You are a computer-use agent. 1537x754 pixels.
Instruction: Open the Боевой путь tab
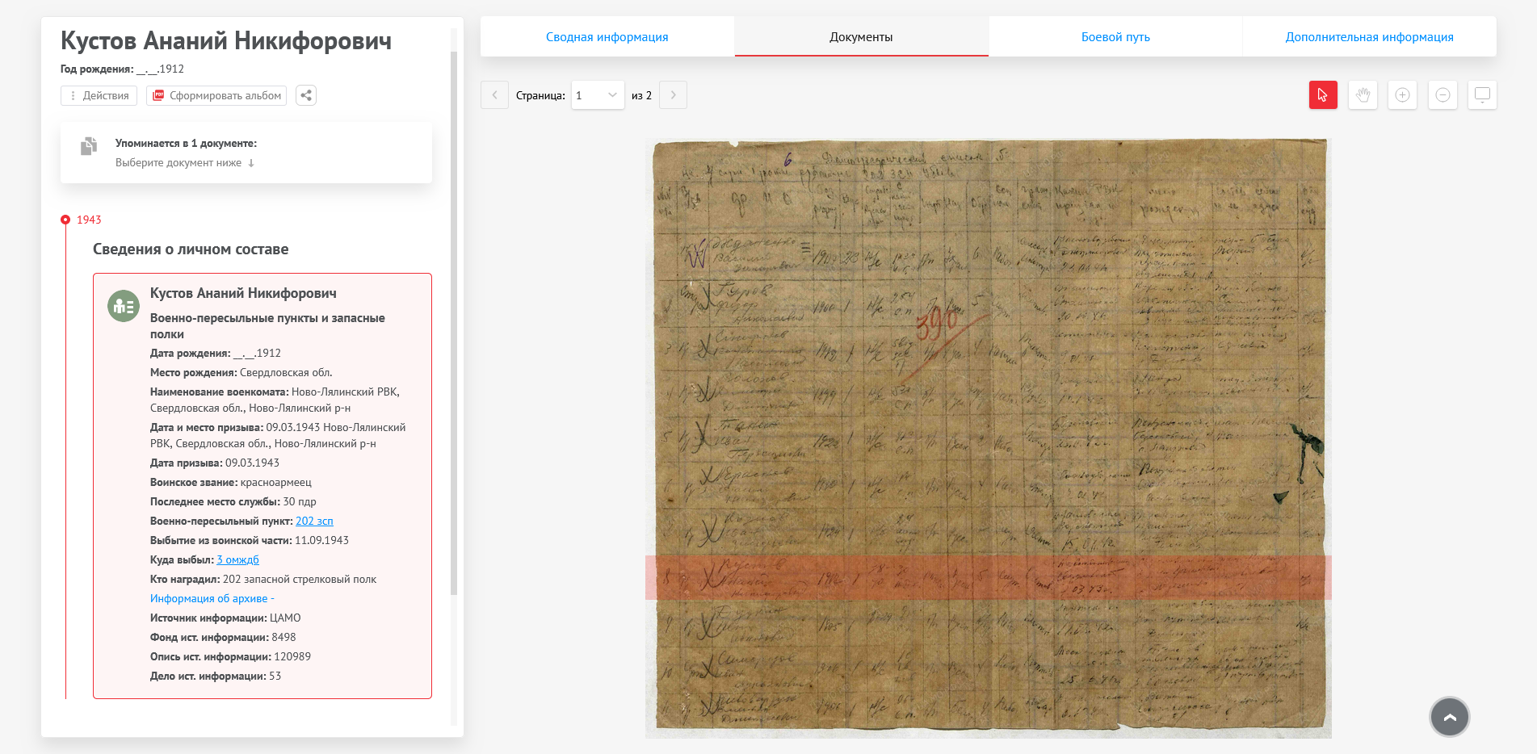1115,37
